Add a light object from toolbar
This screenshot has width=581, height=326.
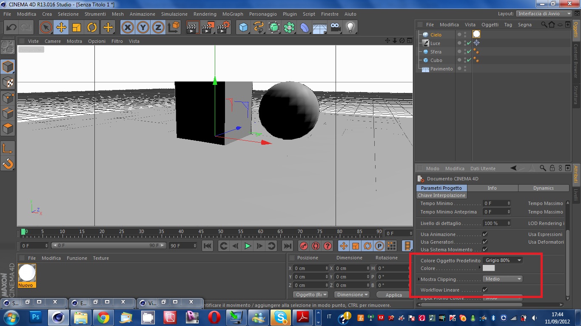tap(350, 28)
